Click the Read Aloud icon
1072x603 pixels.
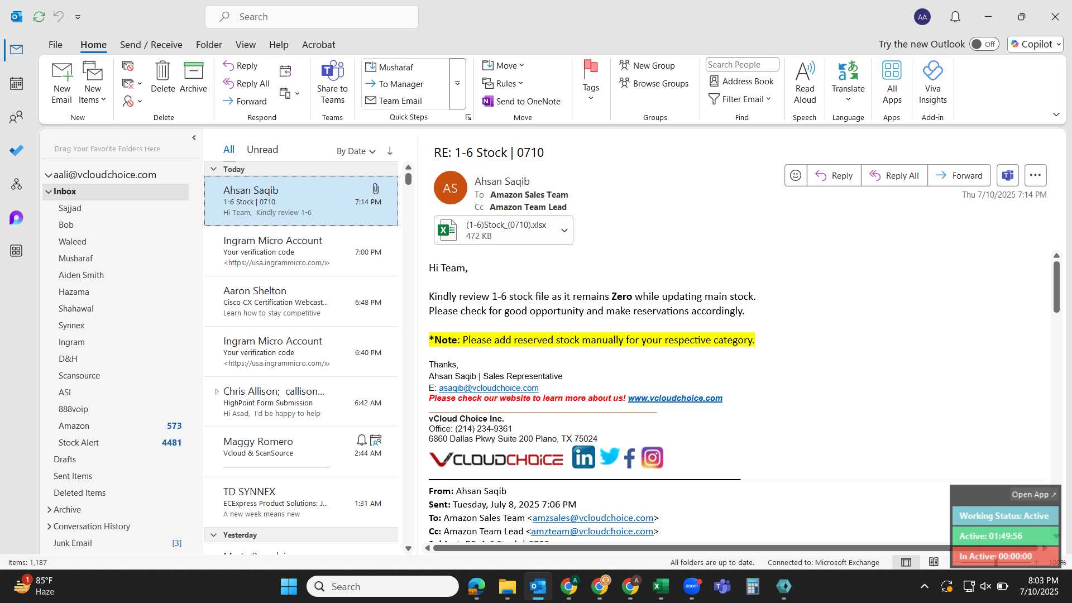[805, 83]
